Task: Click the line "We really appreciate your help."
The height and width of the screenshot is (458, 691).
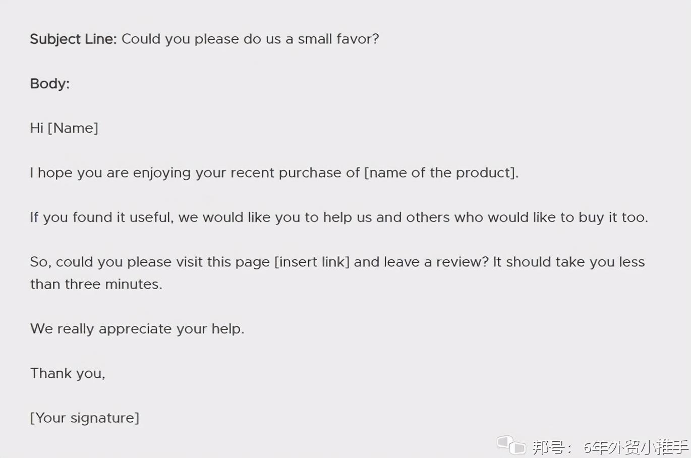Action: tap(137, 329)
